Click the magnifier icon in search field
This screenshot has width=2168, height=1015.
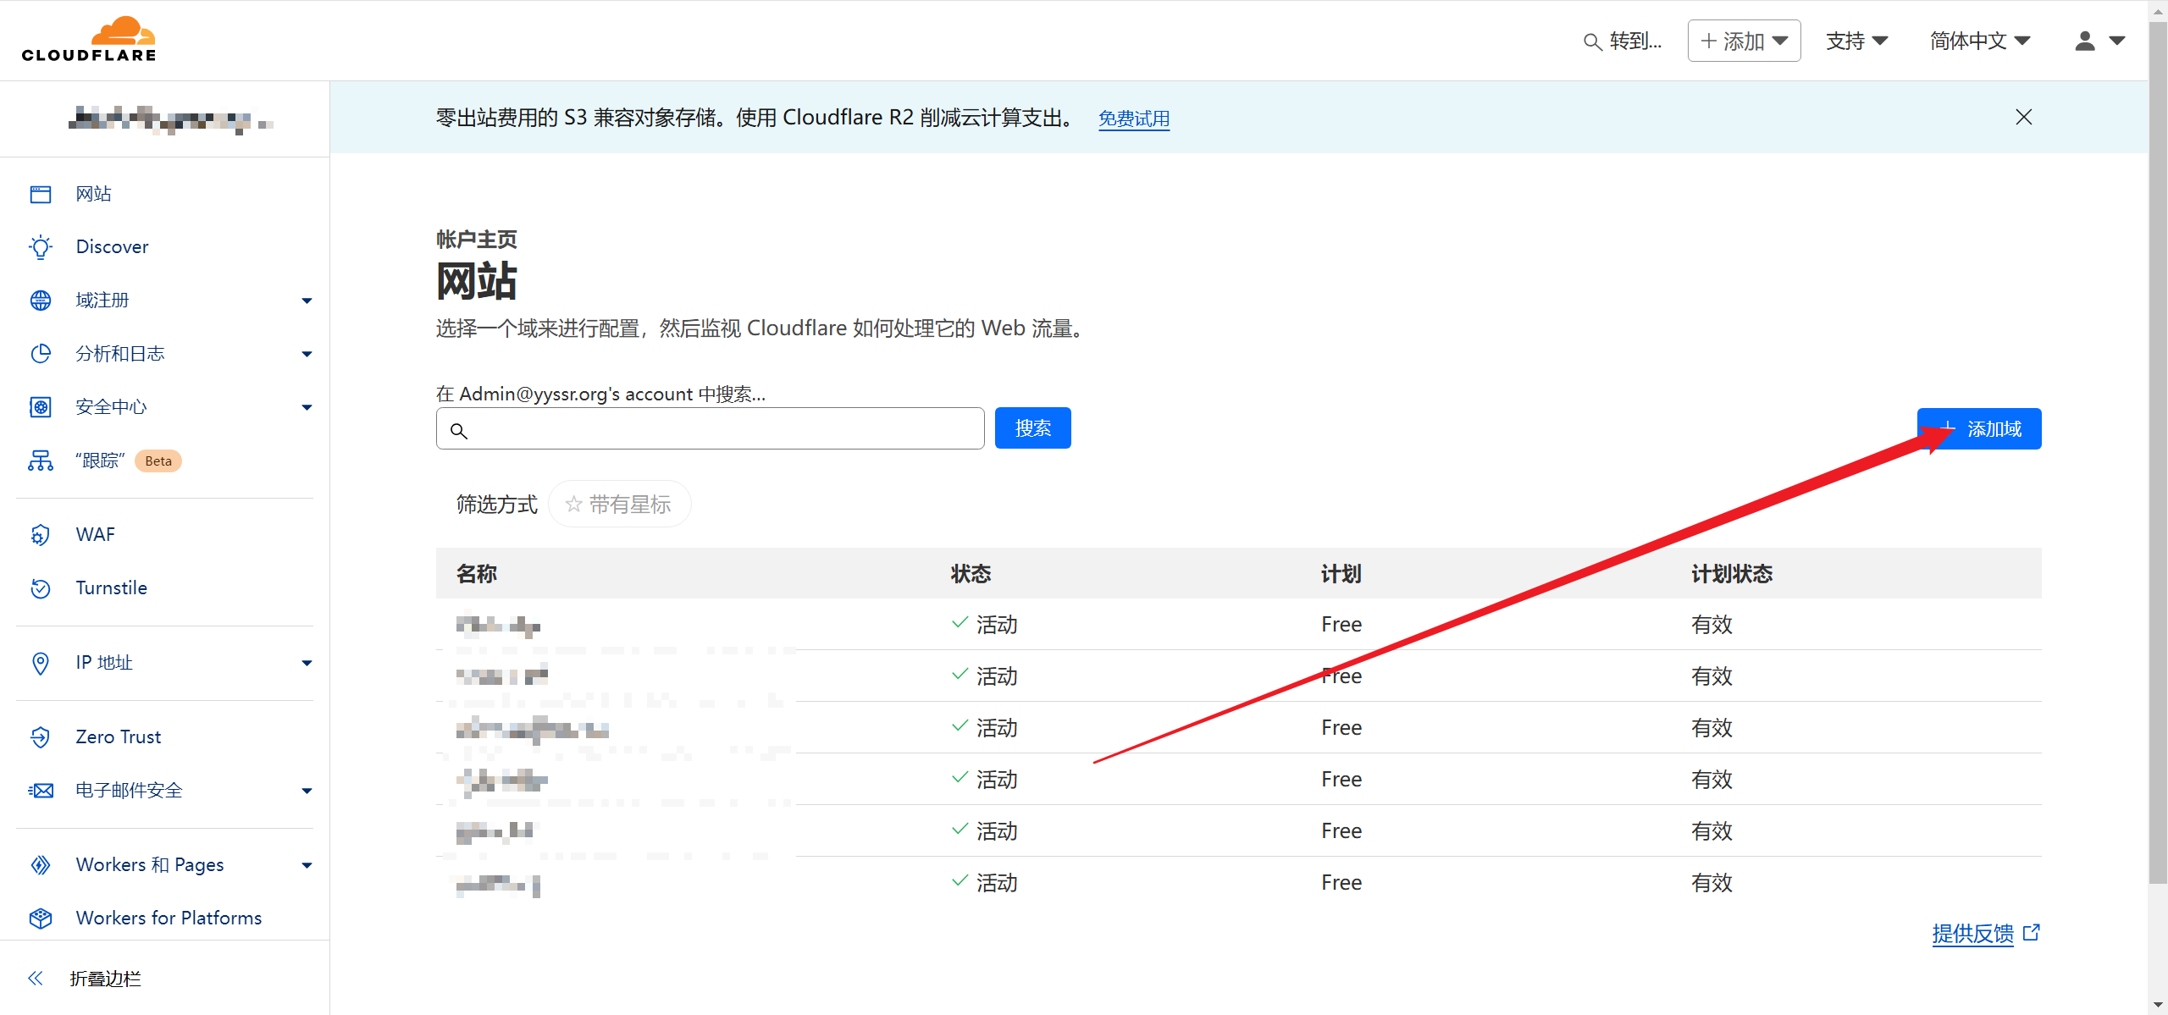coord(459,431)
